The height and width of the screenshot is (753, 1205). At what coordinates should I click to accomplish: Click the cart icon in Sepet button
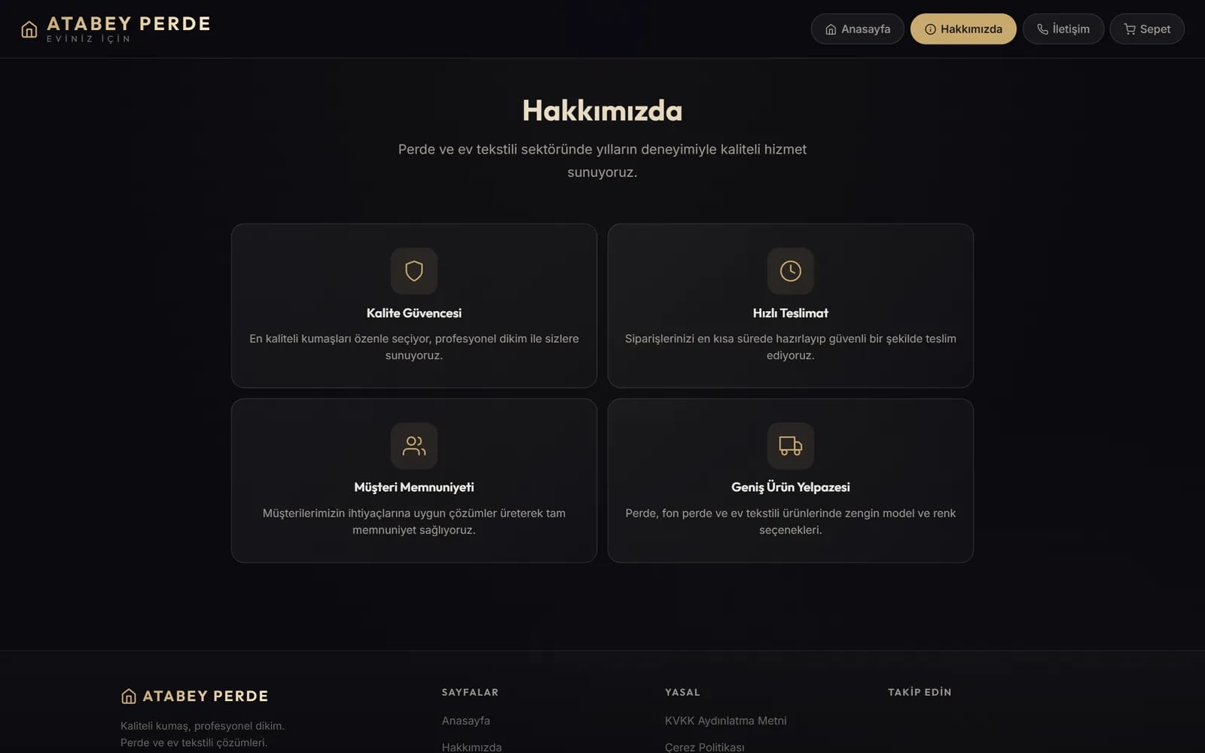(x=1130, y=29)
